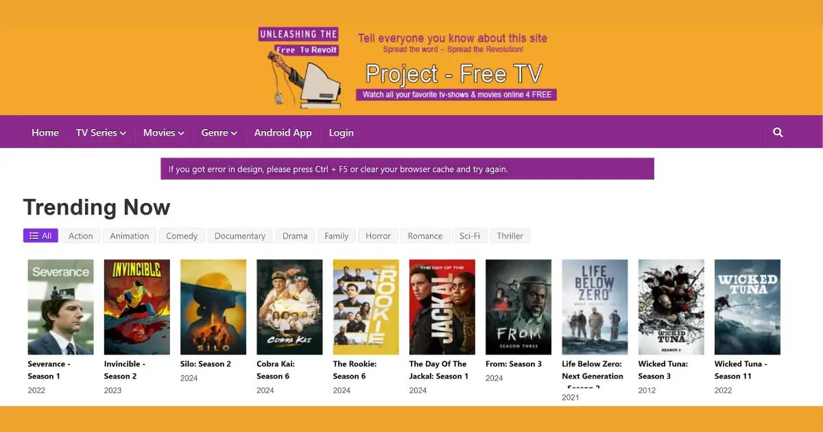Image resolution: width=823 pixels, height=432 pixels.
Task: Show only Horror titles
Action: click(x=378, y=236)
